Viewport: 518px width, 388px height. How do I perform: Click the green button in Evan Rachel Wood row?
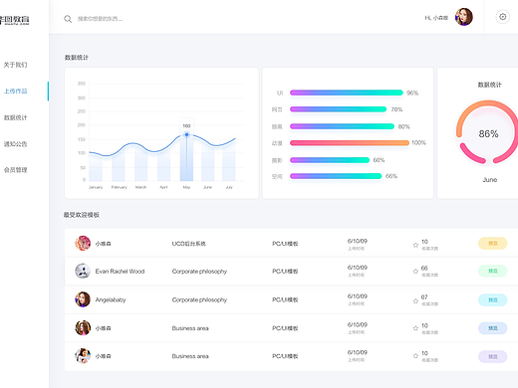click(x=492, y=271)
